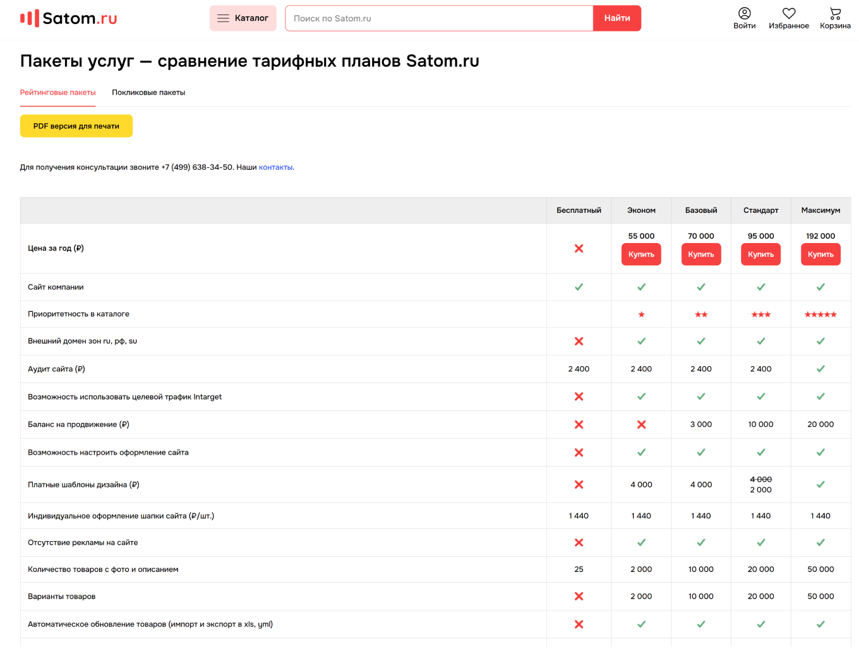
Task: Click the Бесплатный column header
Action: (x=579, y=211)
